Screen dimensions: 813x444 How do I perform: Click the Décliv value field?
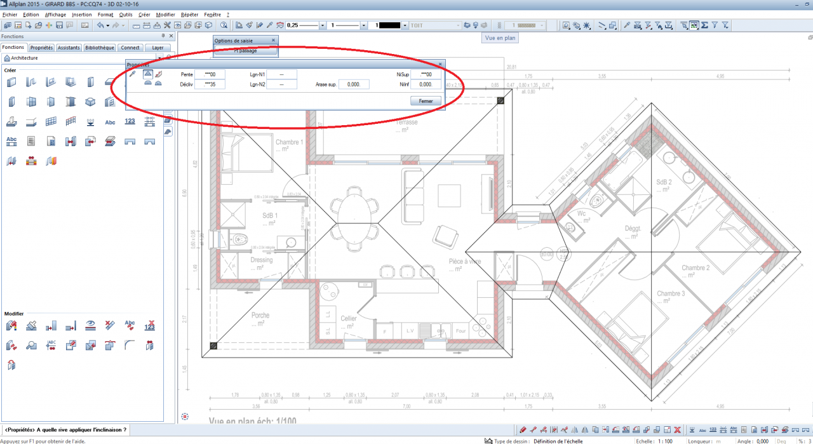coord(210,84)
